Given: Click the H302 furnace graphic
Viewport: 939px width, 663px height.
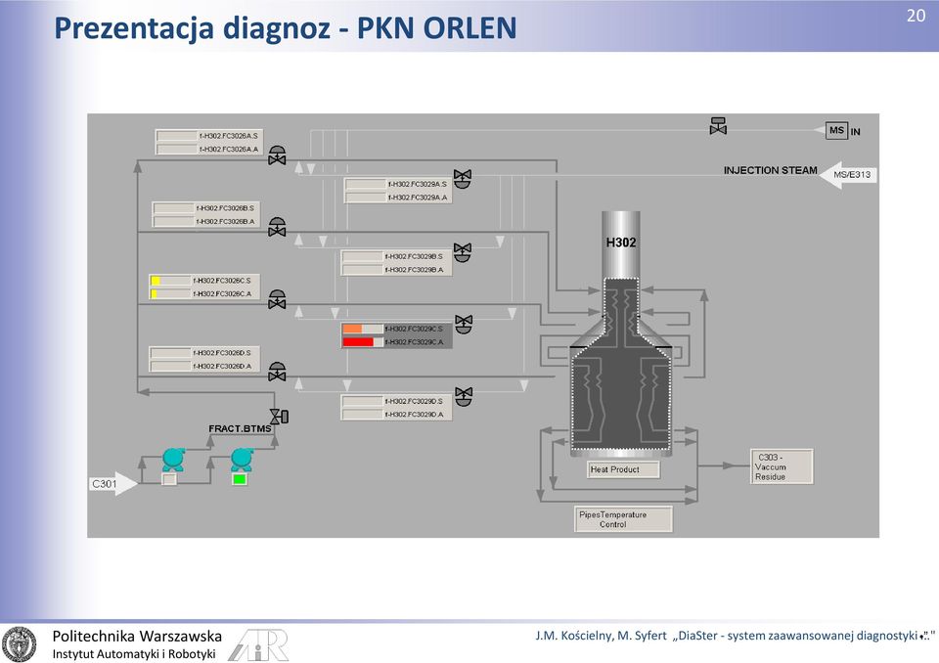Looking at the screenshot, I should pos(621,332).
